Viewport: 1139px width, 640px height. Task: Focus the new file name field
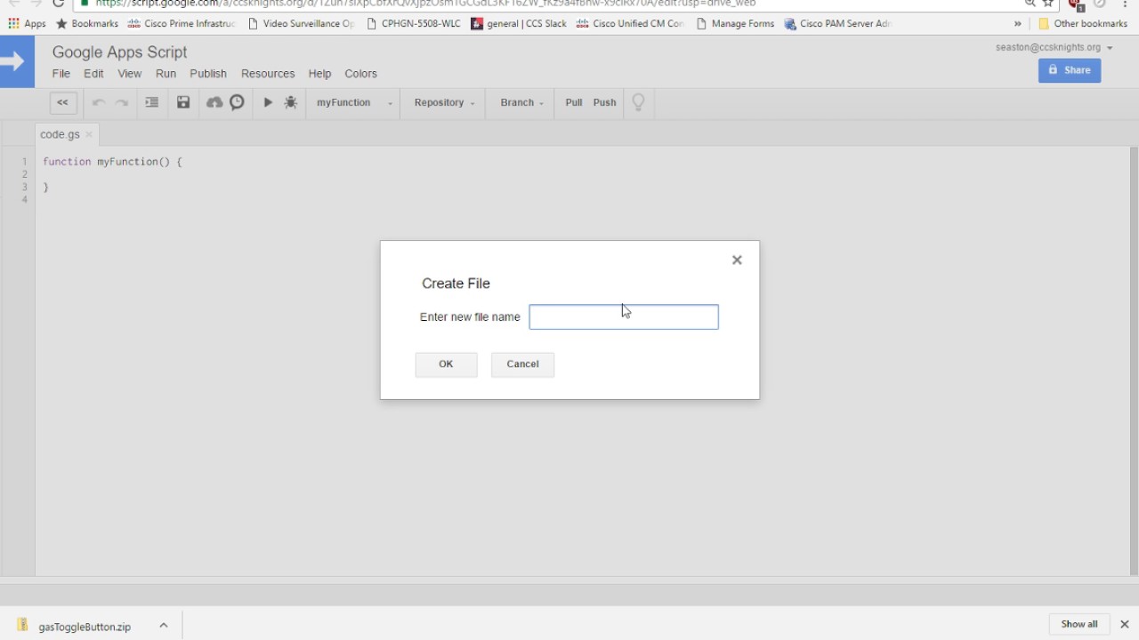tap(624, 317)
